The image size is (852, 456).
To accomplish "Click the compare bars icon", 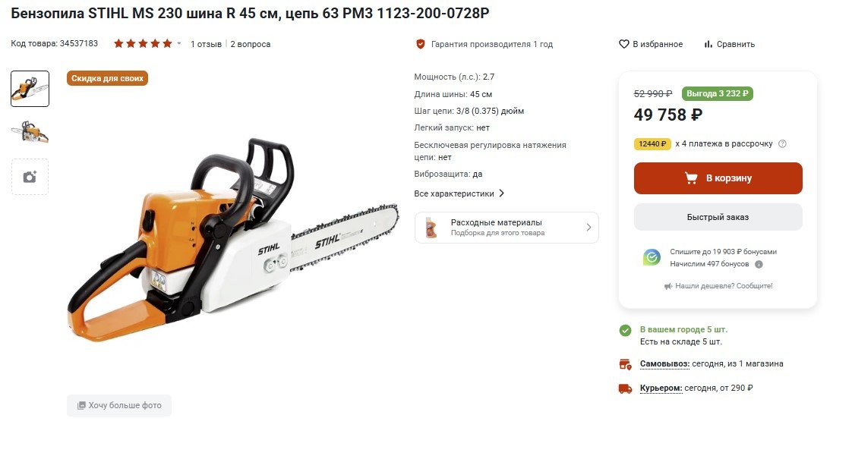I will 708,44.
